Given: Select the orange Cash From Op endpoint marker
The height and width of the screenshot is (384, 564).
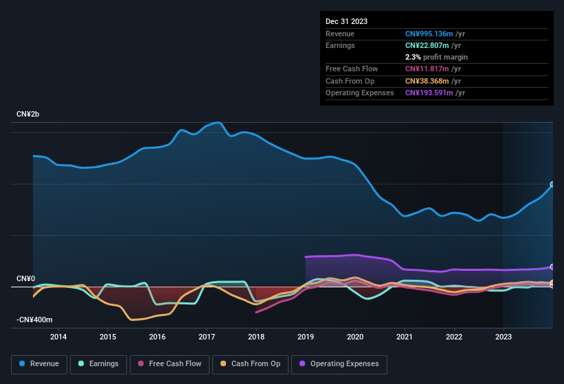Looking at the screenshot, I should (552, 283).
